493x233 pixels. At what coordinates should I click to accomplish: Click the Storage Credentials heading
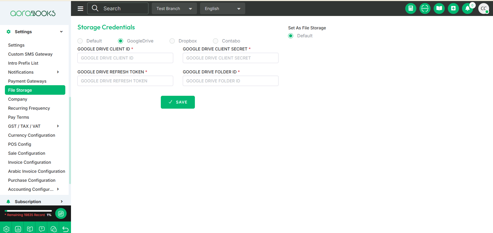point(106,27)
